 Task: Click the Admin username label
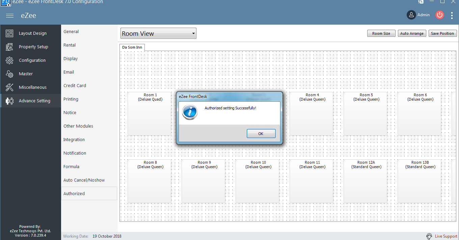tap(424, 15)
